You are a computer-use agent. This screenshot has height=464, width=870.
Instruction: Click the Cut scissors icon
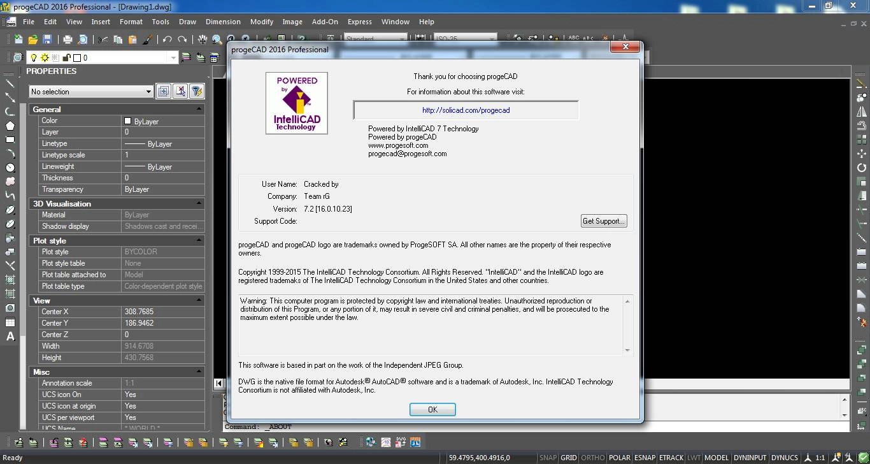(x=103, y=40)
